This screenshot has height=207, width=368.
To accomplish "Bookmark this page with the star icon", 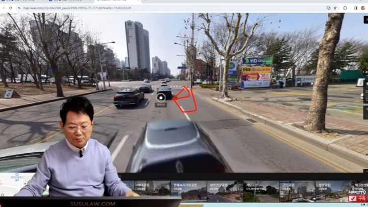I will tap(335, 8).
